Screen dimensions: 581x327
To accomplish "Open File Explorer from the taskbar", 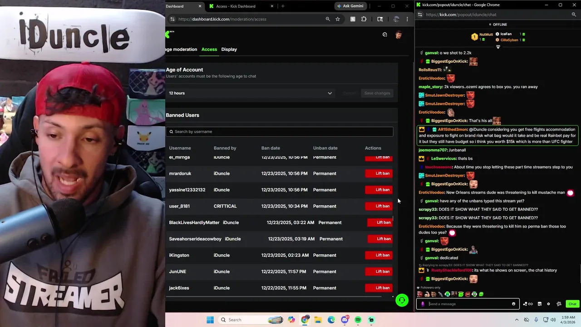I will click(x=318, y=320).
